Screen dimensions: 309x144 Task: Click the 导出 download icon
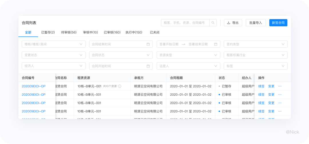click(x=229, y=23)
